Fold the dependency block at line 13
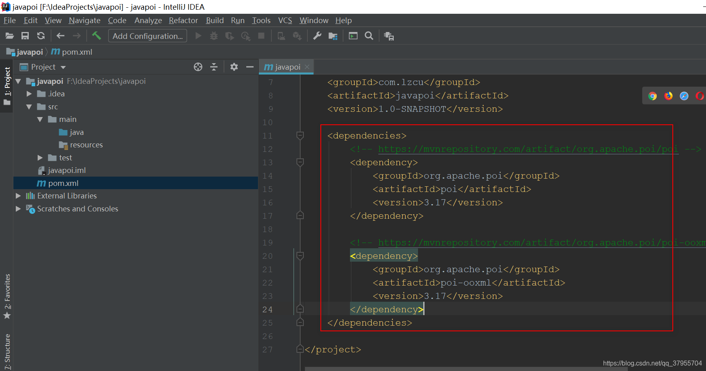The width and height of the screenshot is (706, 371). tap(300, 162)
